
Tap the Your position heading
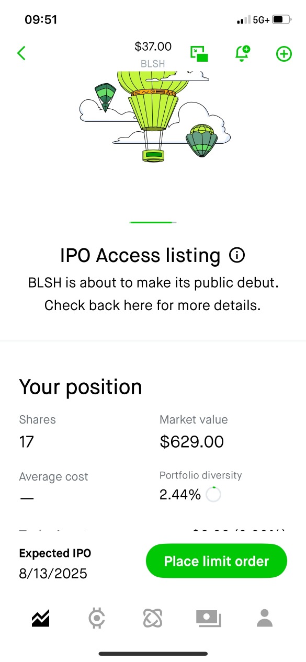[x=81, y=387]
